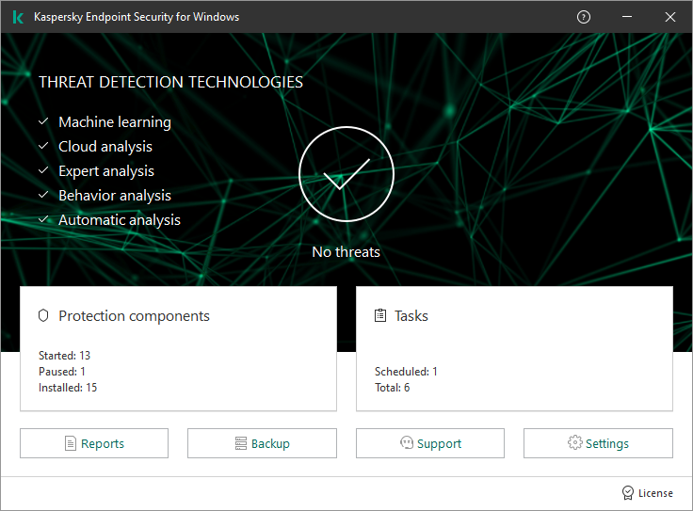Click the Machine learning checkmark
The image size is (693, 511).
[x=43, y=122]
